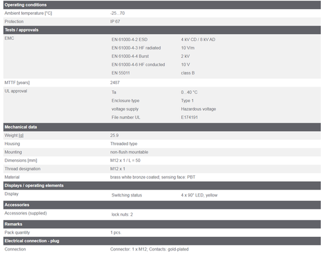Screen dimensions: 321x253
Task: Select the Ta sub-label
Action: pyautogui.click(x=114, y=92)
